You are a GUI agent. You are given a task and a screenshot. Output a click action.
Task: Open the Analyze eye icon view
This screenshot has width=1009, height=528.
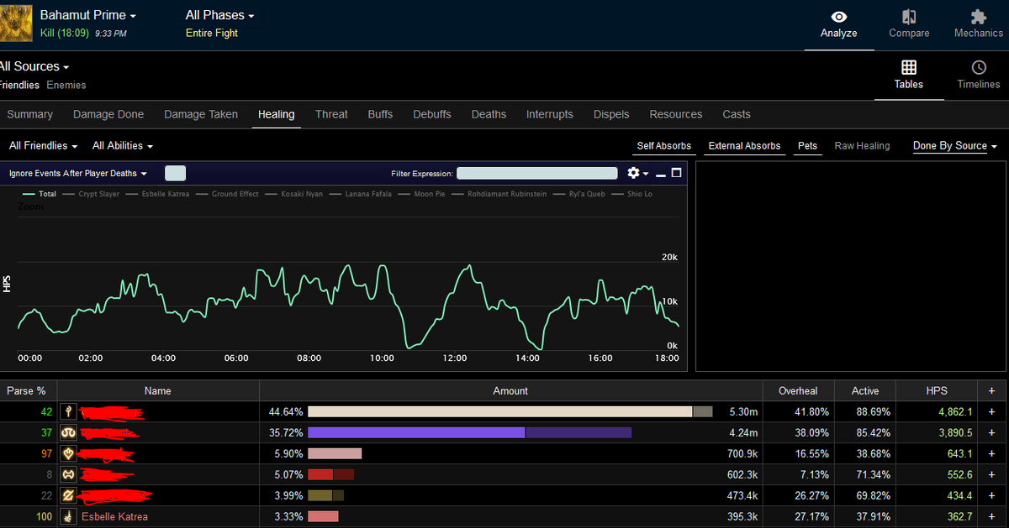(838, 18)
